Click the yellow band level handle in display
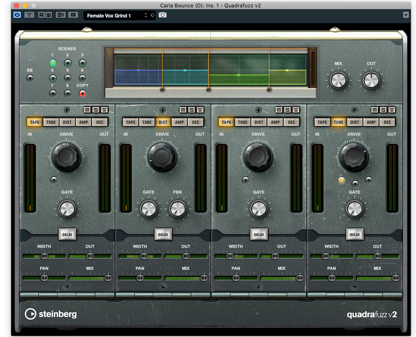 287,70
